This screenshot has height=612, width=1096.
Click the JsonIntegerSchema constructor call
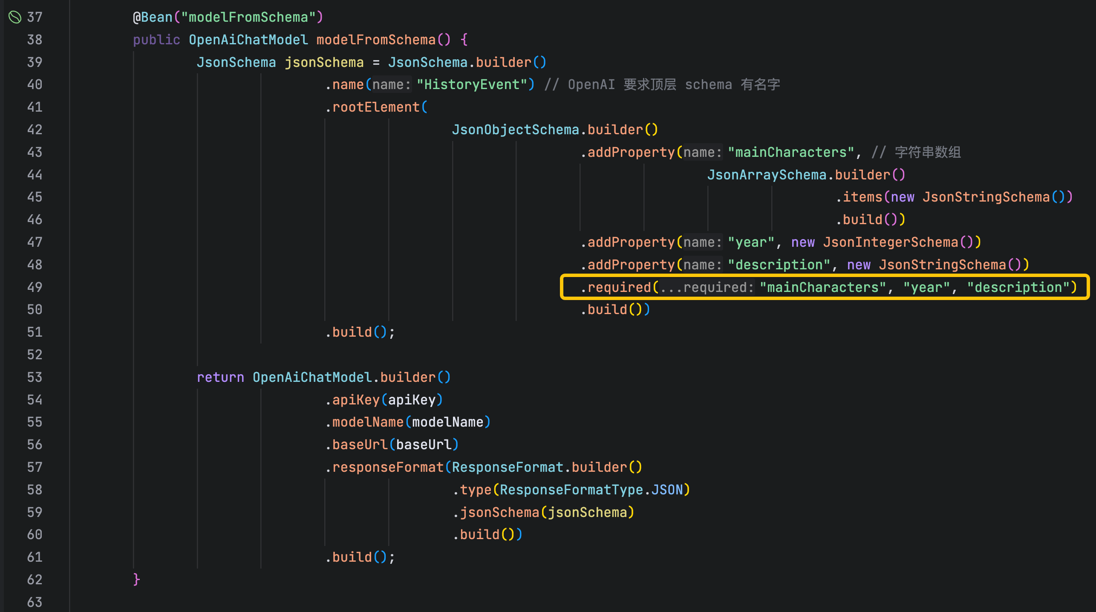(891, 242)
